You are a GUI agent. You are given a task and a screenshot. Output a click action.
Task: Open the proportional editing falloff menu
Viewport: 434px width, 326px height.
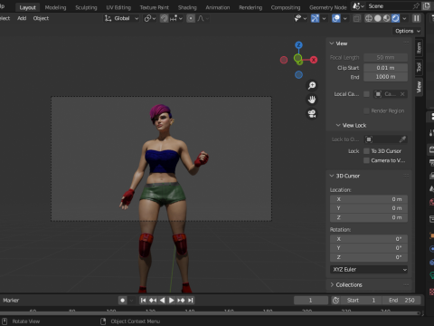[x=203, y=18]
